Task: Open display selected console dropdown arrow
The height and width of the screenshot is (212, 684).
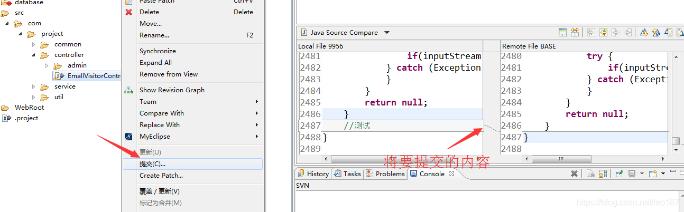Action: click(x=642, y=174)
